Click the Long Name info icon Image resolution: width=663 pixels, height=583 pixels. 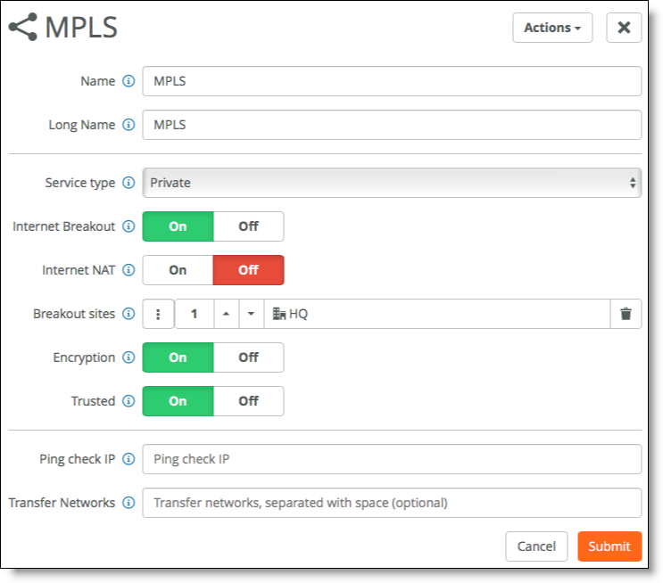[x=128, y=125]
